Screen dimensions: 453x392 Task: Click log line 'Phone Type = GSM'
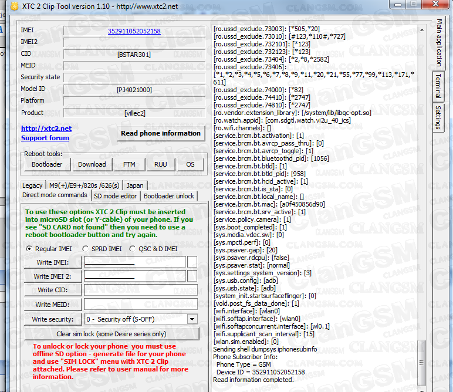(x=244, y=364)
